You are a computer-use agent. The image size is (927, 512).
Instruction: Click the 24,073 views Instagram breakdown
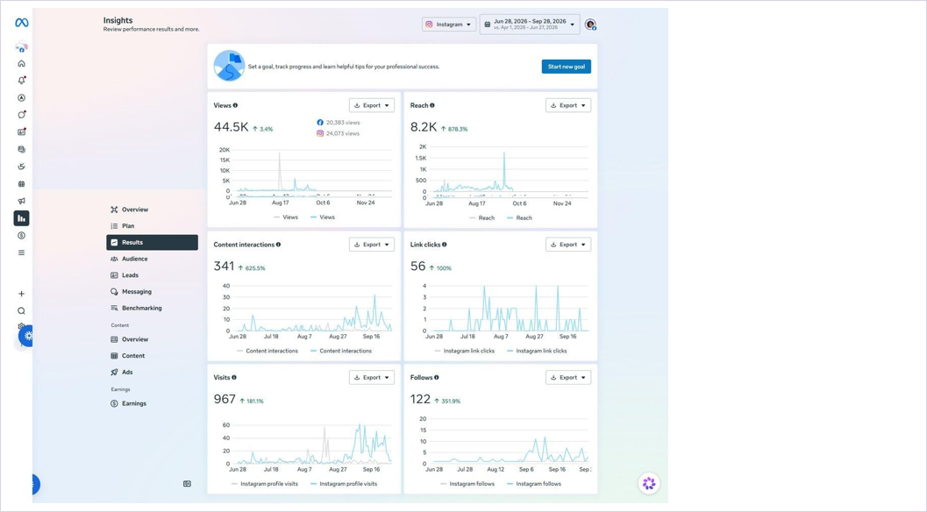339,133
